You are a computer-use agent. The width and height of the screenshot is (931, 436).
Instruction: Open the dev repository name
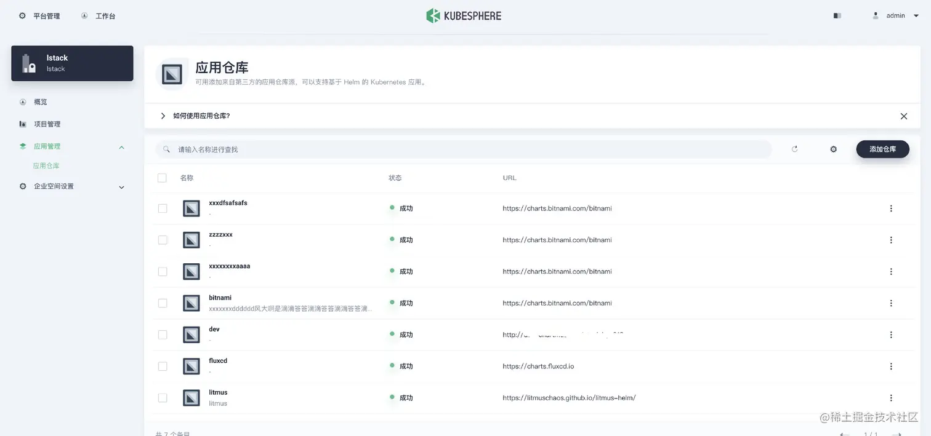[x=214, y=330]
